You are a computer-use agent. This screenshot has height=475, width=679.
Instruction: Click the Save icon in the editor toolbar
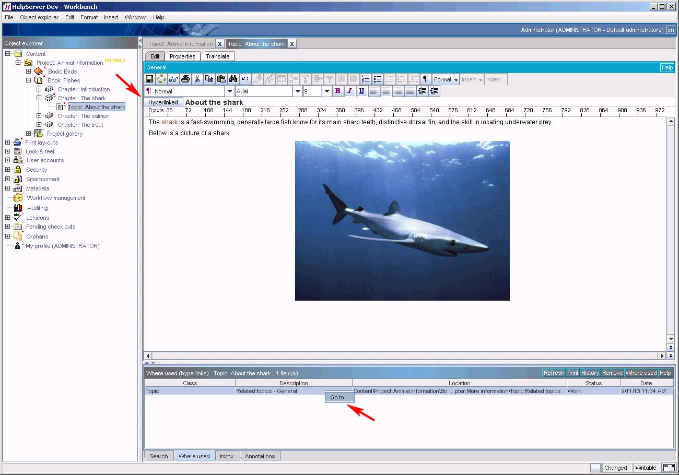click(x=149, y=79)
